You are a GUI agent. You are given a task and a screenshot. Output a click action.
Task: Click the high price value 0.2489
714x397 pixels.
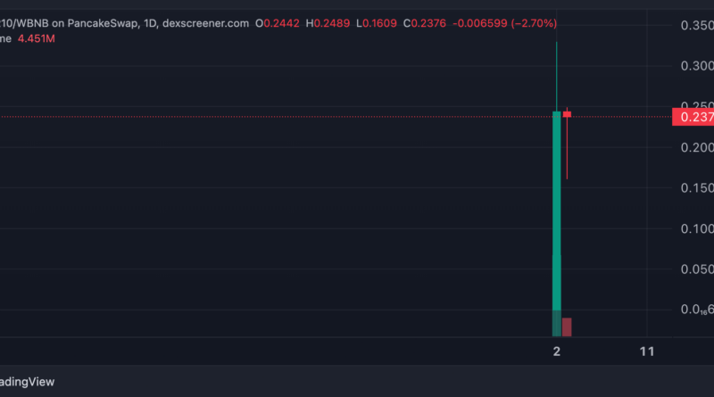[331, 22]
